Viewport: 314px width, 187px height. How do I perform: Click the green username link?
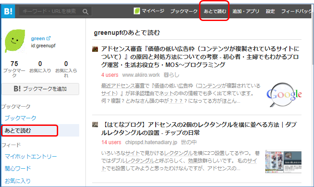coord(38,38)
